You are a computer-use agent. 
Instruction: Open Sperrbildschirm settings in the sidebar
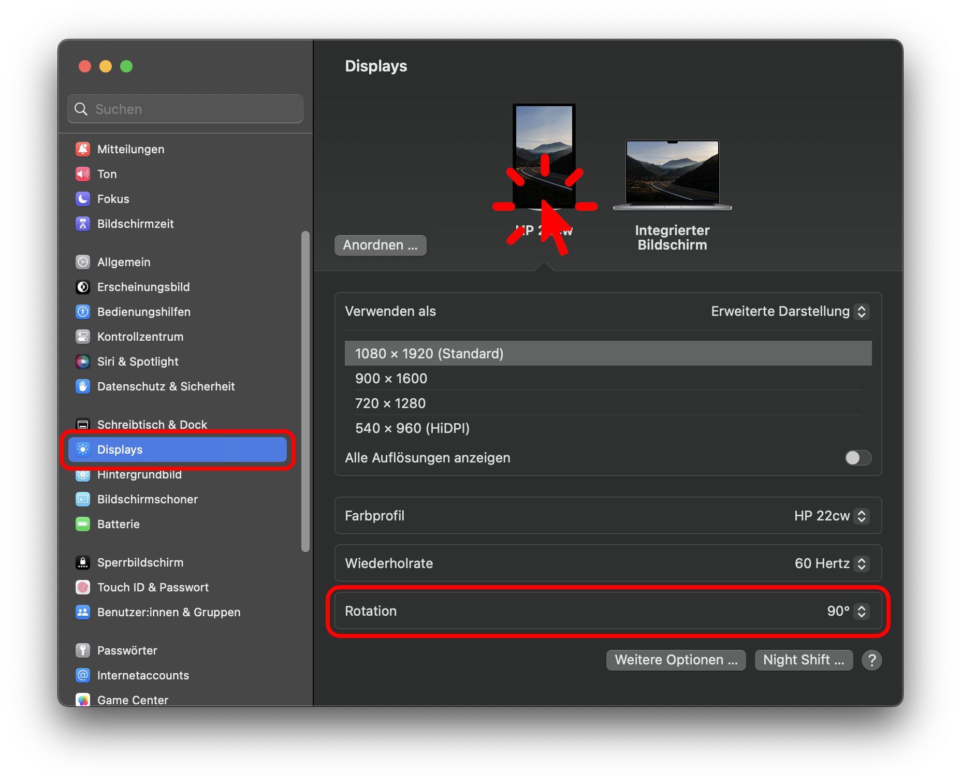pos(140,562)
